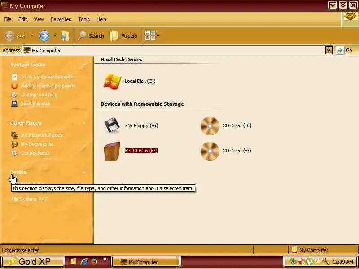
Task: Collapse the Other Places section
Action: point(84,123)
